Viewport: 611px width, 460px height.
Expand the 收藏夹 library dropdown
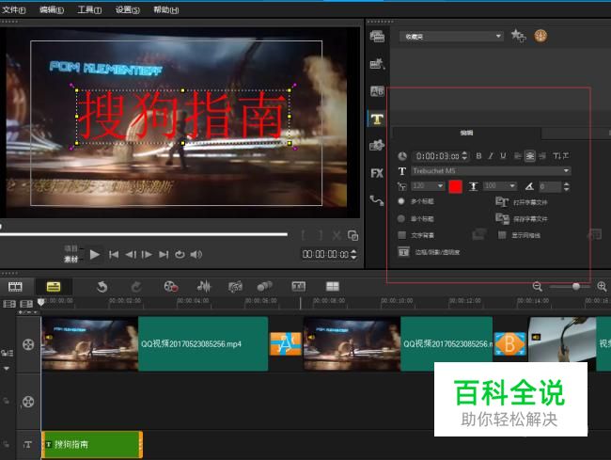[498, 37]
